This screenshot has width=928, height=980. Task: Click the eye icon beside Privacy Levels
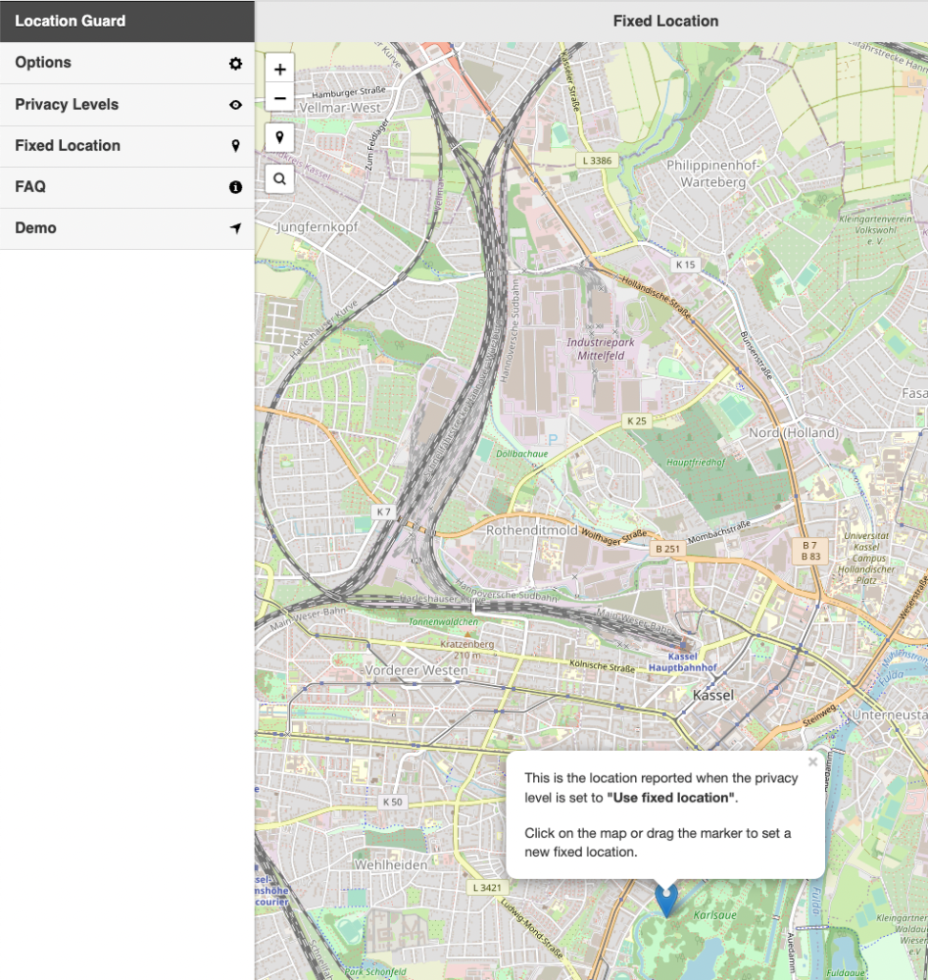point(235,105)
